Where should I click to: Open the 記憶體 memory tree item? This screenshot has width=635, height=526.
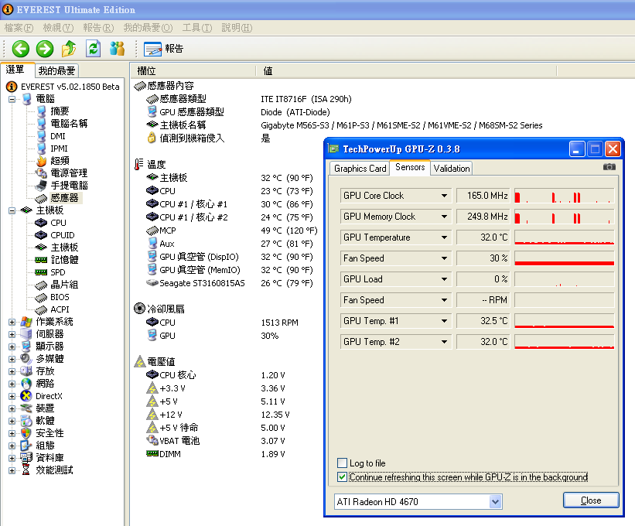pyautogui.click(x=64, y=260)
